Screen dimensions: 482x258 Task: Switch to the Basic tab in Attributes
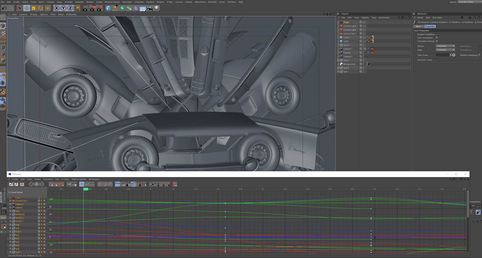[x=418, y=26]
